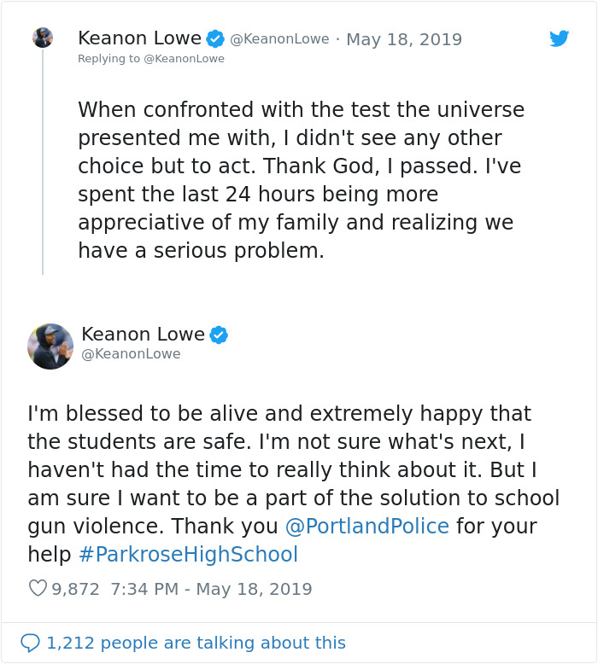Click the speech bubble conversation icon
Image resolution: width=598 pixels, height=664 pixels.
tap(30, 643)
